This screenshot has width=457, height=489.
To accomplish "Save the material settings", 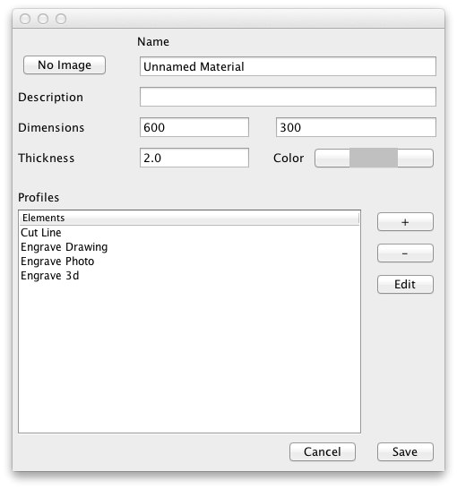I will click(405, 452).
